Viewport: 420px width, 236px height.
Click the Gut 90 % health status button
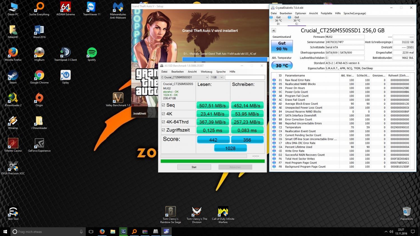point(282,46)
